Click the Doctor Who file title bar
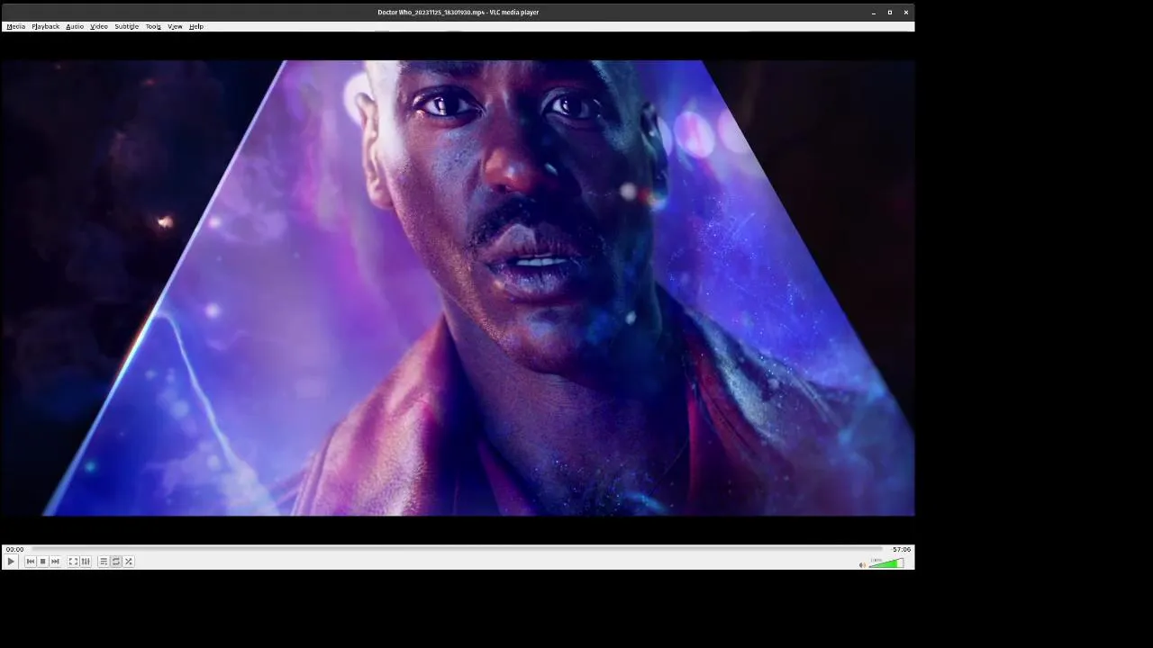1153x648 pixels. point(458,13)
